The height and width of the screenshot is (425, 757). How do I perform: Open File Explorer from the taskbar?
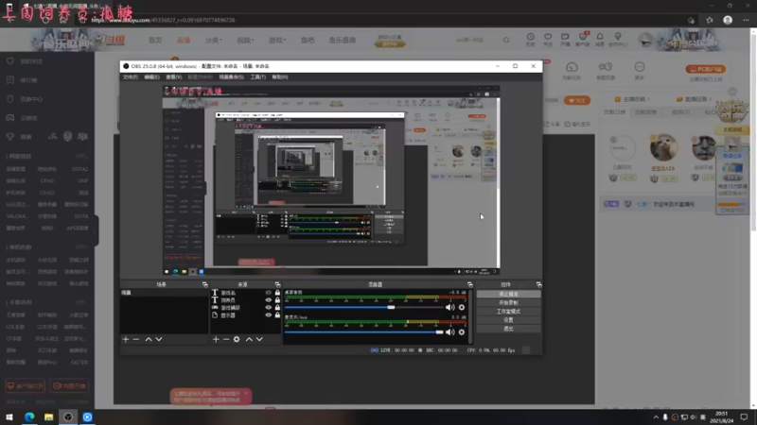[49, 417]
